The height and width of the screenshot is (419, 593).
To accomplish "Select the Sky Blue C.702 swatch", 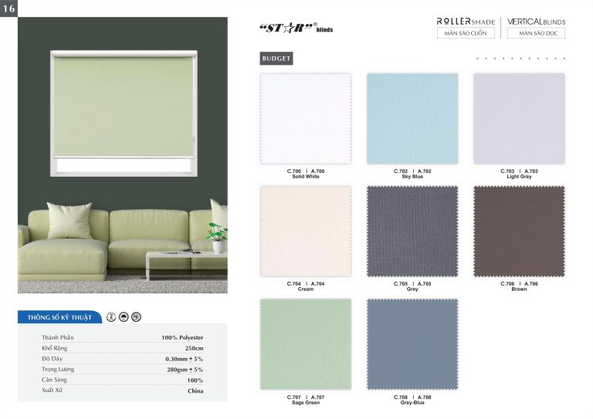I will (x=412, y=119).
